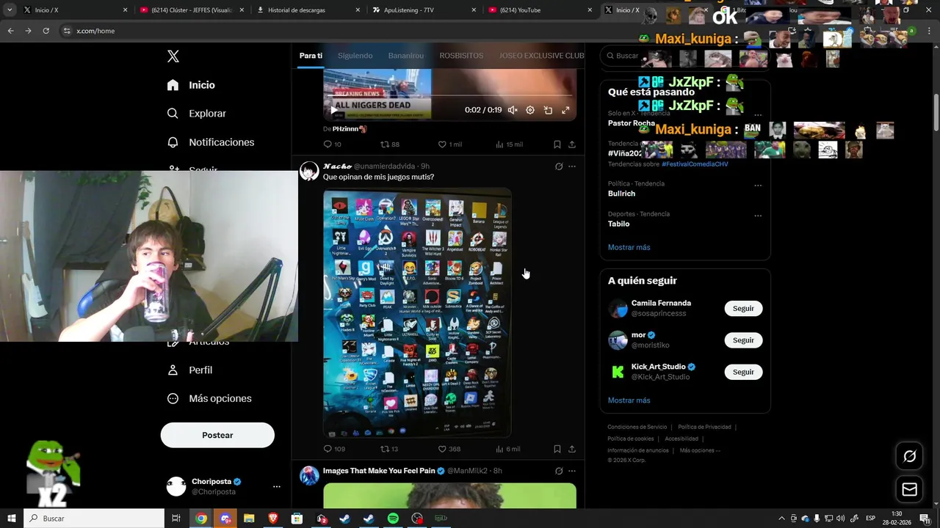Click Mostrar más under A quién seguir
This screenshot has height=528, width=940.
tap(629, 400)
